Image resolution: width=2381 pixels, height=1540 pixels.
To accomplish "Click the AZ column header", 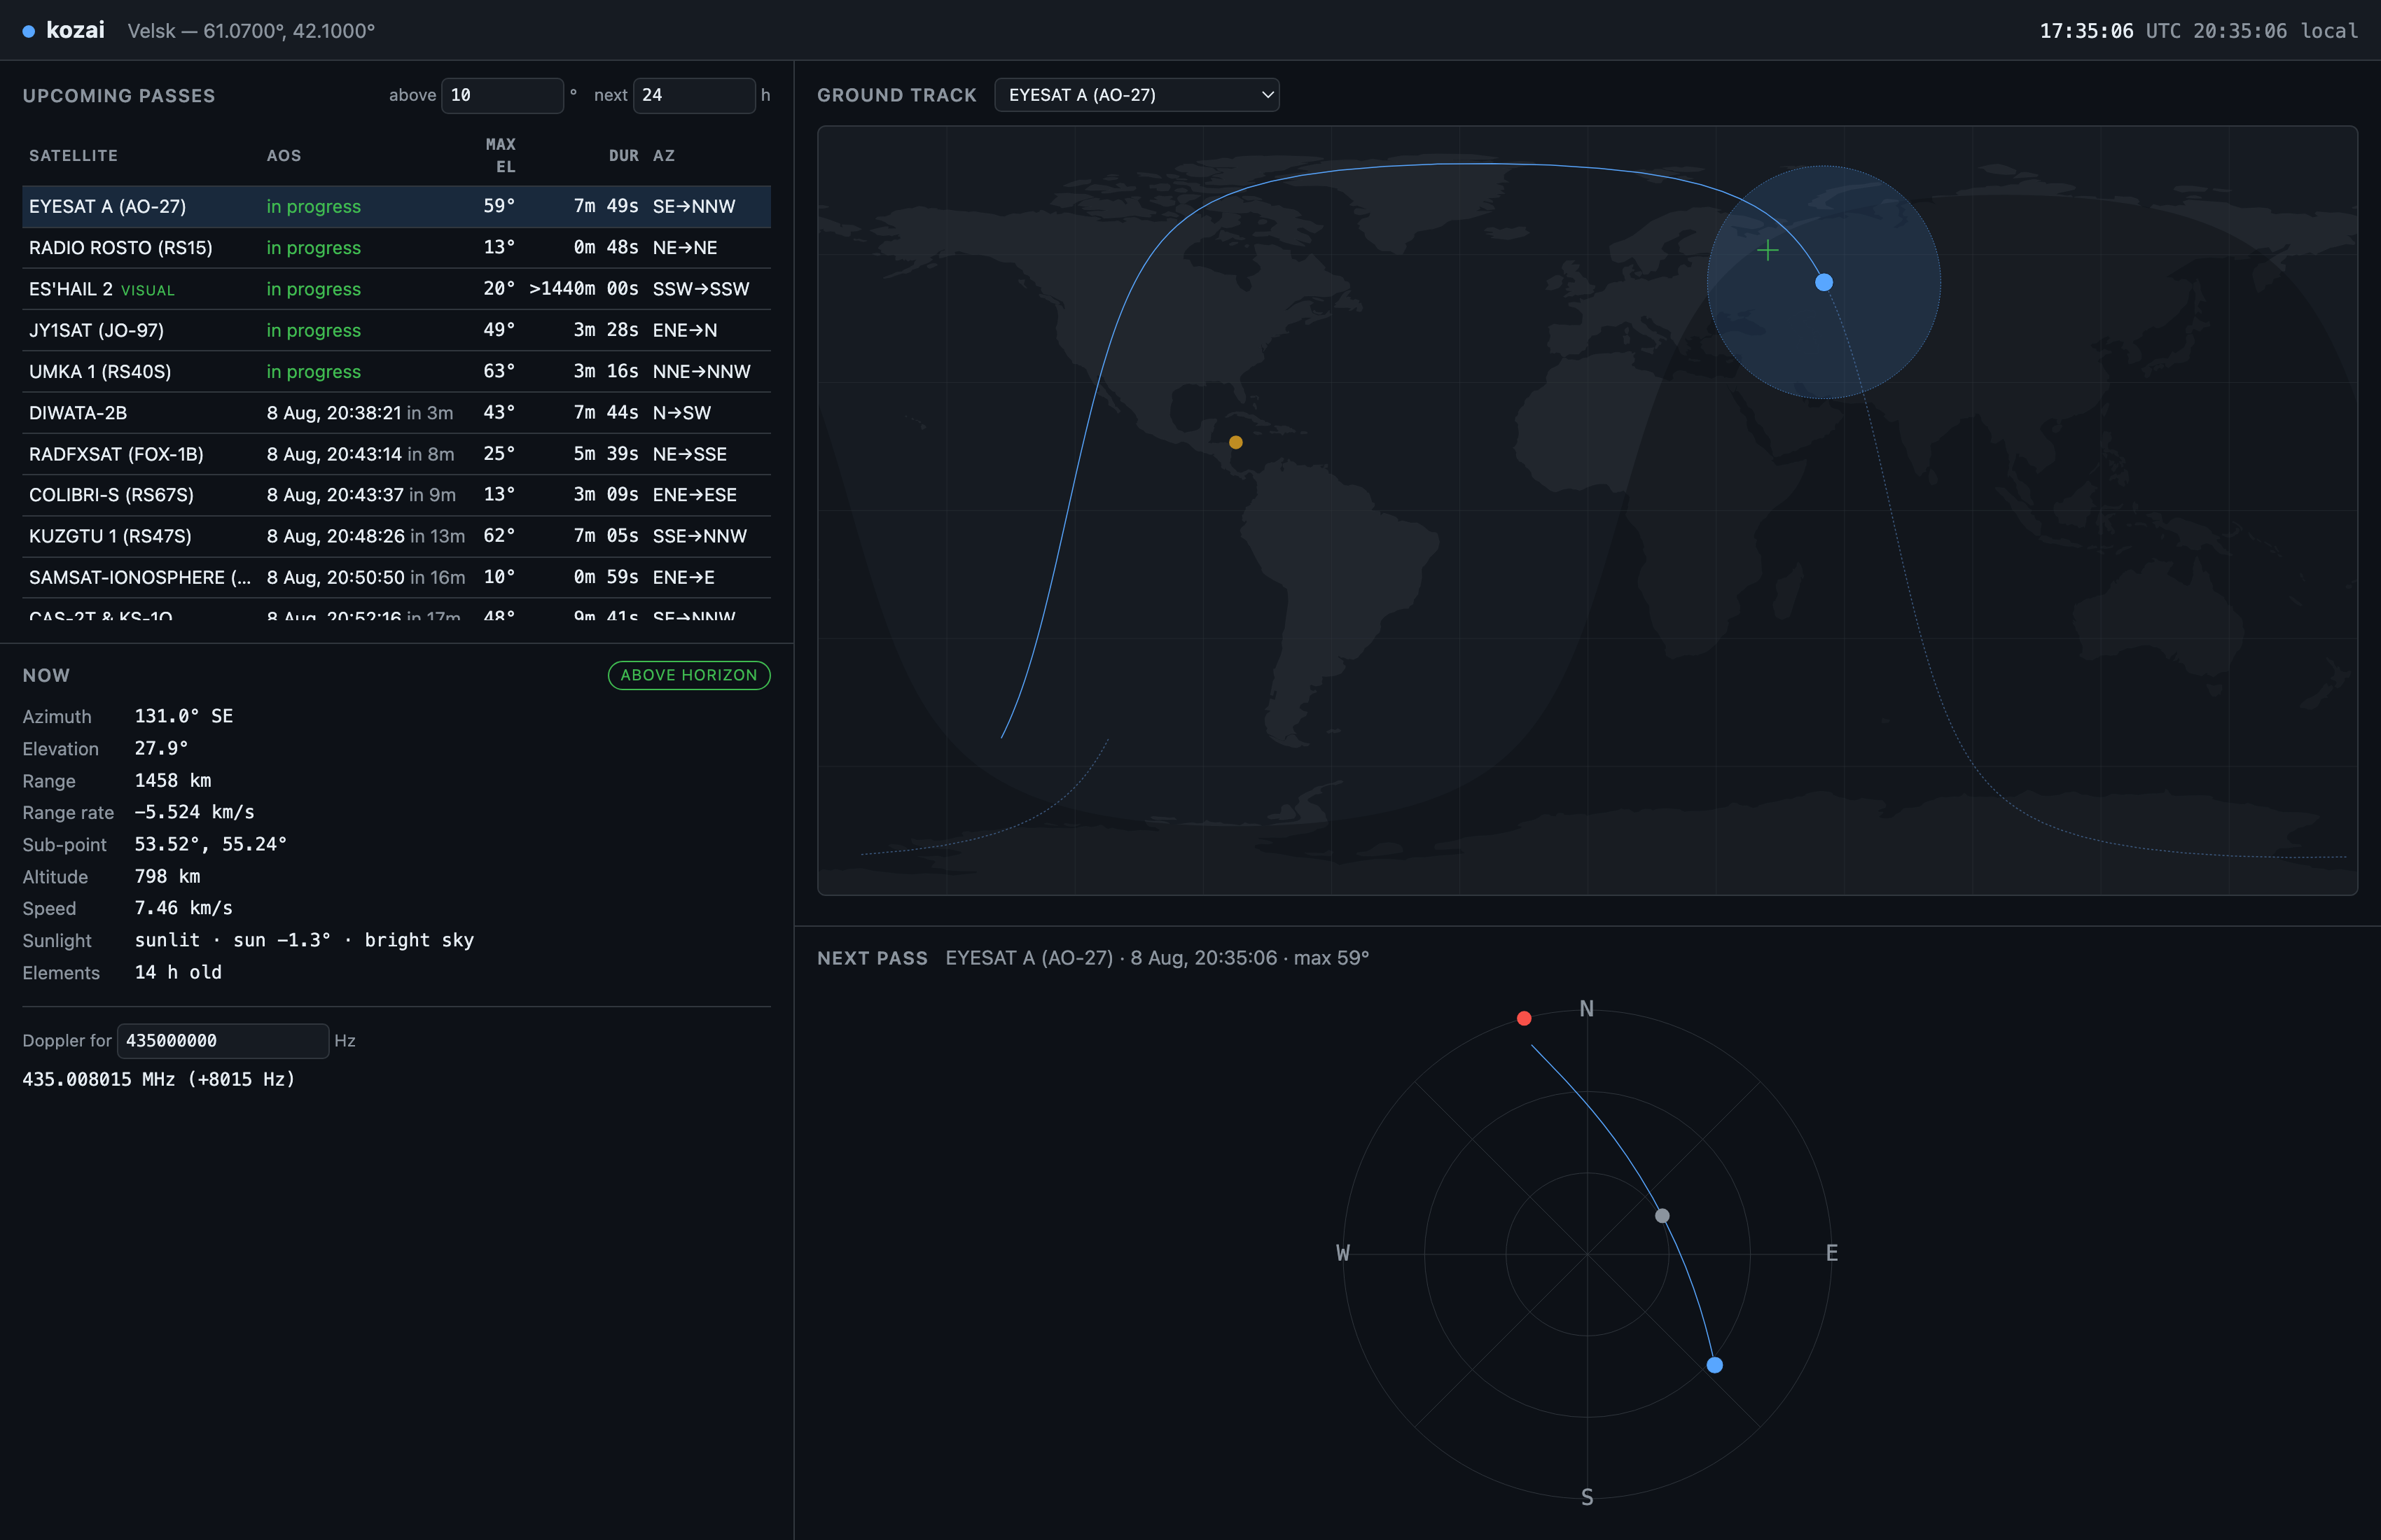I will coord(663,155).
